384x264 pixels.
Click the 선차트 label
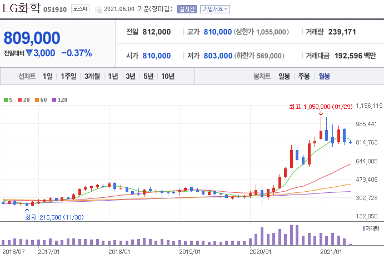coord(27,76)
